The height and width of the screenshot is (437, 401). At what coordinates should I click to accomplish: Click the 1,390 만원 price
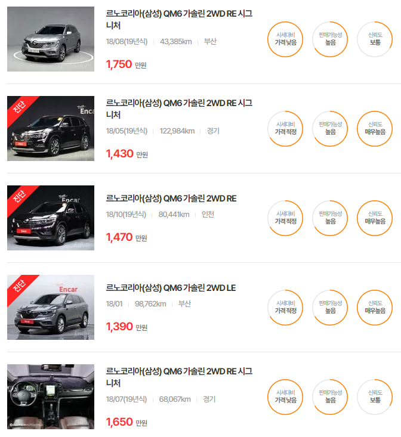127,327
